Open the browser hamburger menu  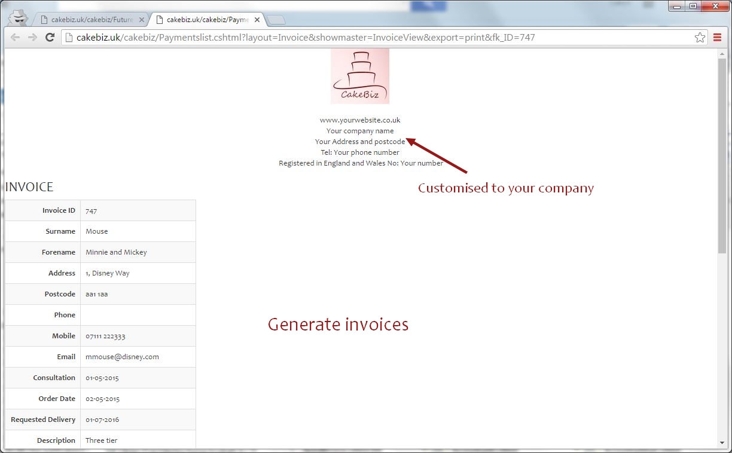717,36
